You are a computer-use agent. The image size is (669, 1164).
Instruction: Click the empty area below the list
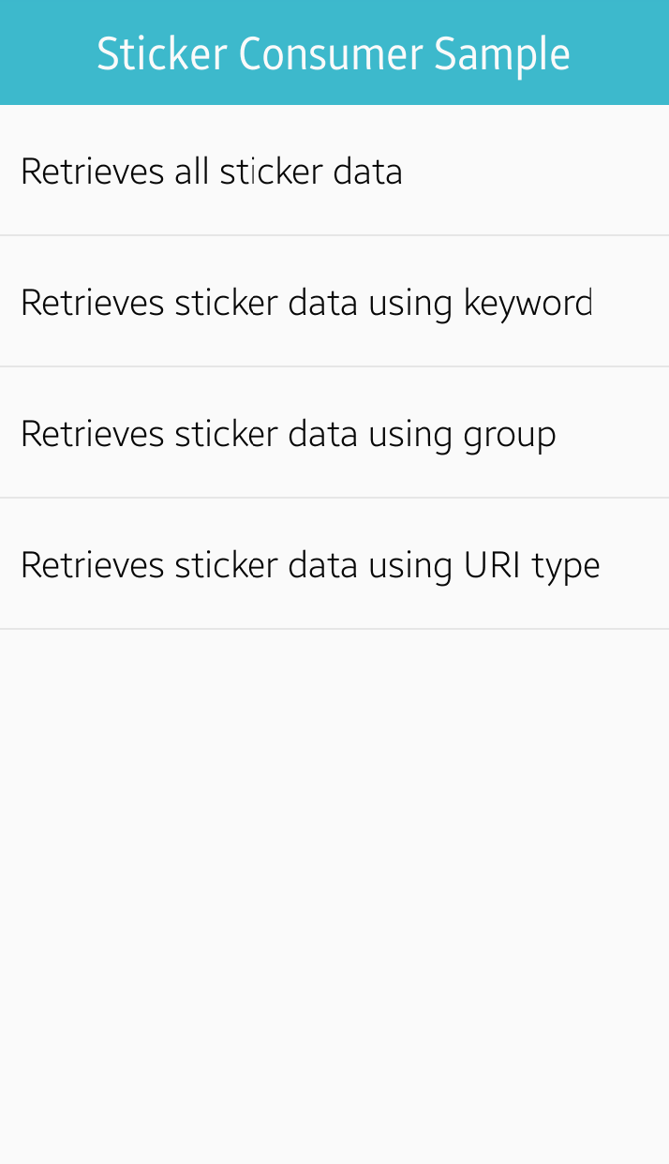pos(334,890)
